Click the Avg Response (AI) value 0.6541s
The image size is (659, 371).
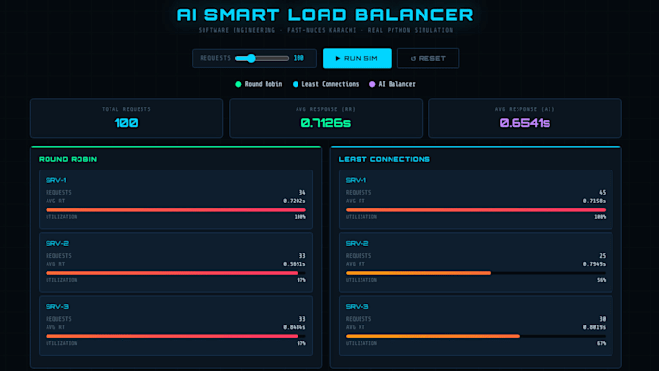pos(525,123)
